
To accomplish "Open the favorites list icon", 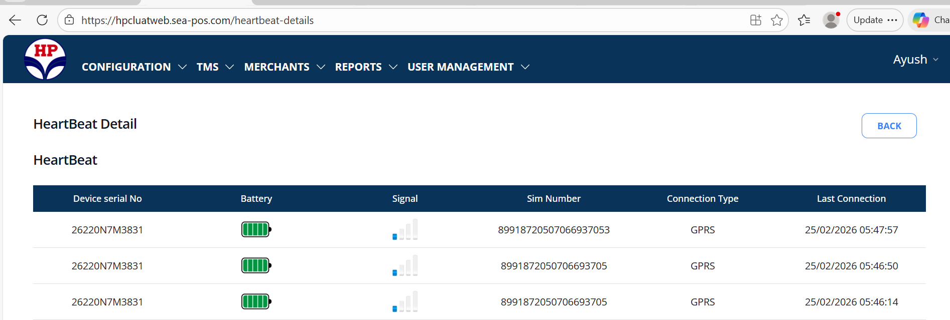I will tap(804, 20).
